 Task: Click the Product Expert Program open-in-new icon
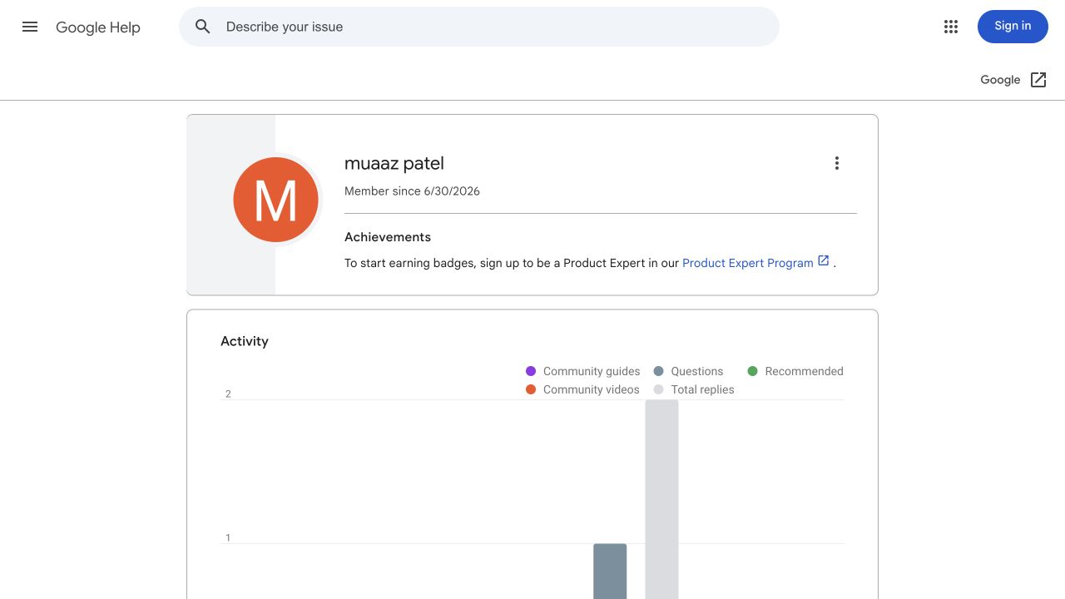[824, 260]
